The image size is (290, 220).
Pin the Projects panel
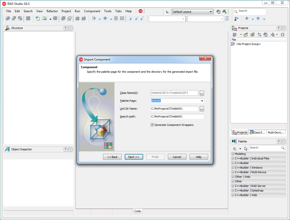click(x=279, y=28)
